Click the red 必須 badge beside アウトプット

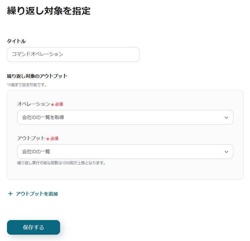(x=54, y=139)
